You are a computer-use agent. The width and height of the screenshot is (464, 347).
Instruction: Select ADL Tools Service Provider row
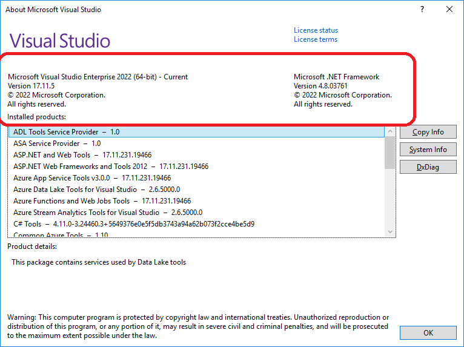point(196,132)
